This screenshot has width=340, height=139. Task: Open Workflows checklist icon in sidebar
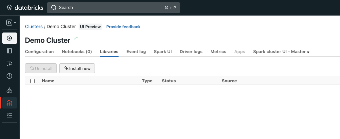(x=9, y=115)
